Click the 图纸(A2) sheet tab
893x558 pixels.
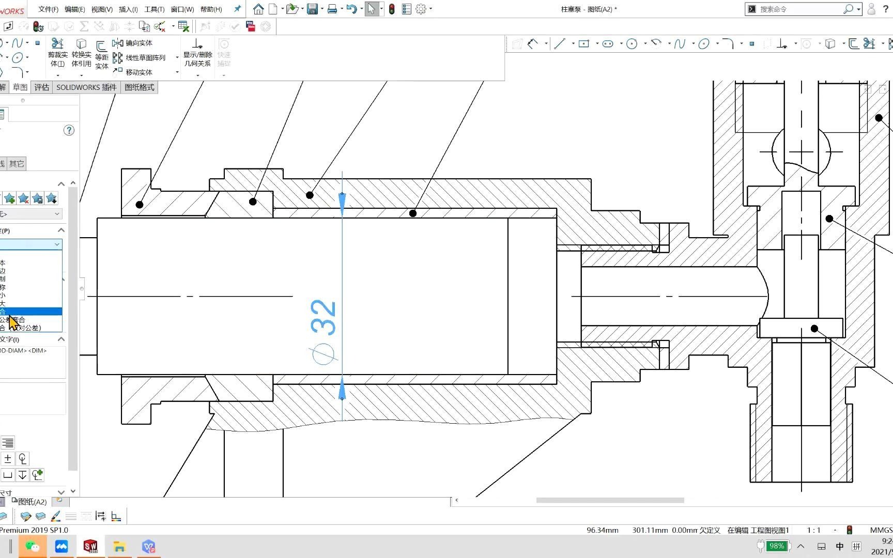[30, 502]
